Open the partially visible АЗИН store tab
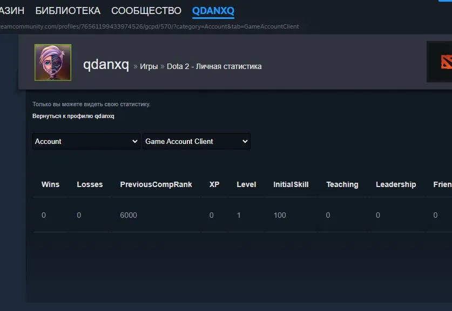Viewport: 452px width, 311px height. tap(12, 11)
